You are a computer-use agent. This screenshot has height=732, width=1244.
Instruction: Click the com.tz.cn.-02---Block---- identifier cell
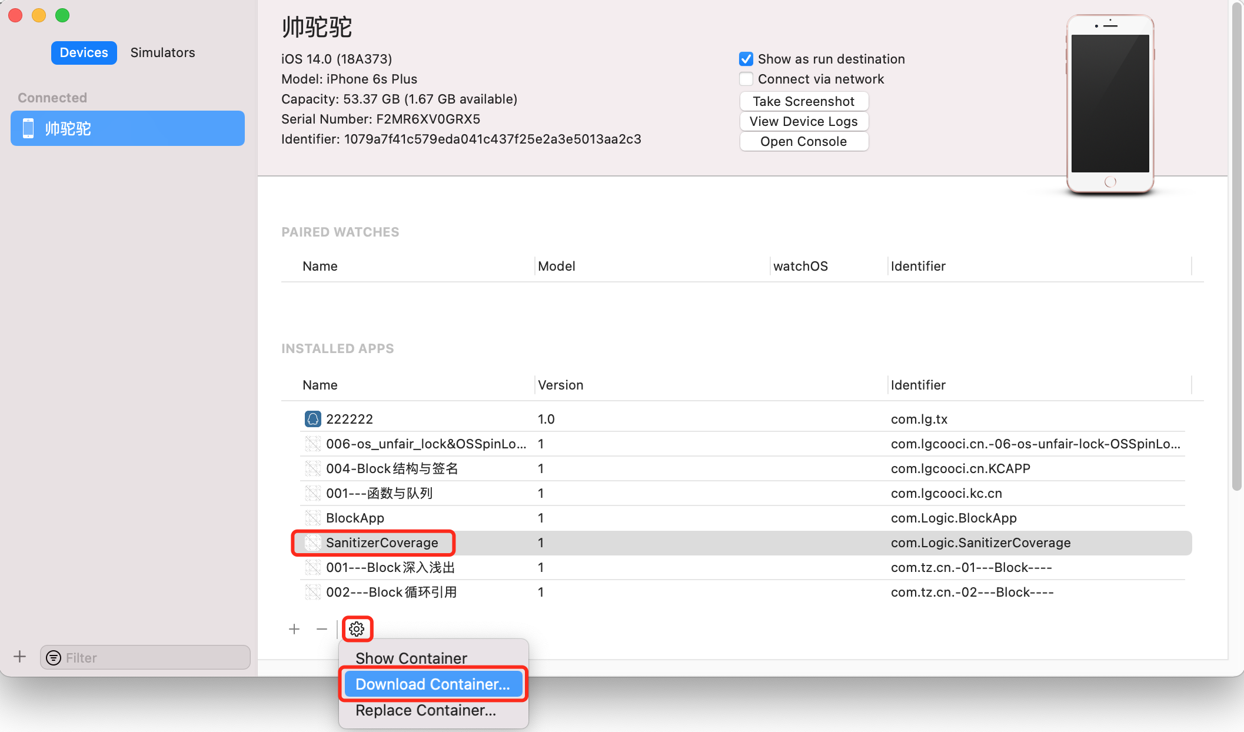click(x=972, y=592)
